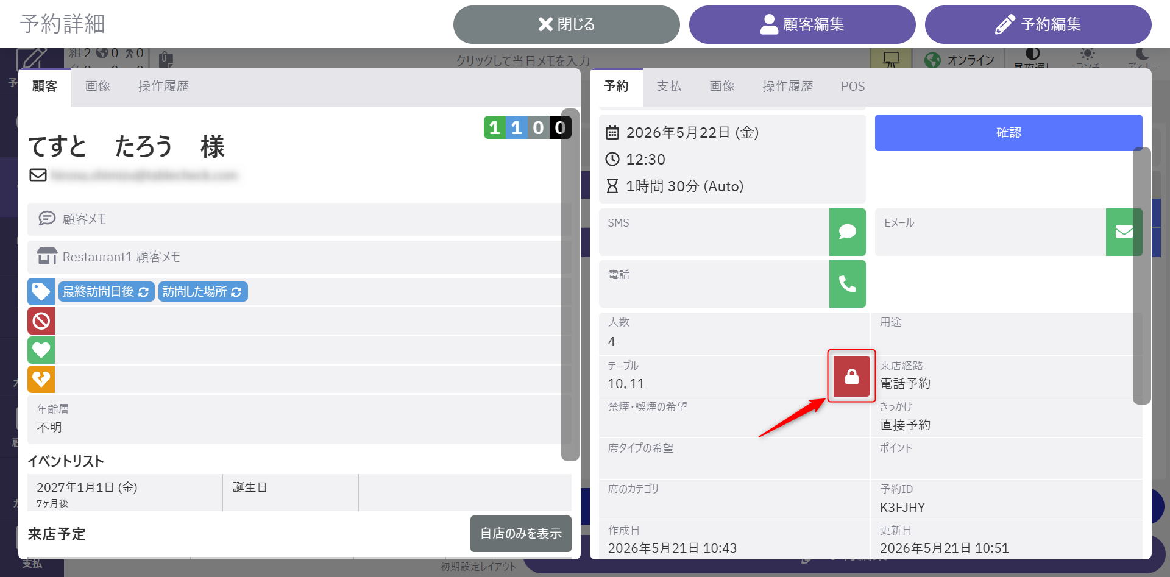Click 年齢層 value 不明
1170x577 pixels.
coord(49,427)
